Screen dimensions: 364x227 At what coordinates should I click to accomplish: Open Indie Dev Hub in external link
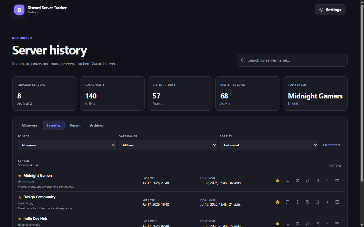pos(317,224)
